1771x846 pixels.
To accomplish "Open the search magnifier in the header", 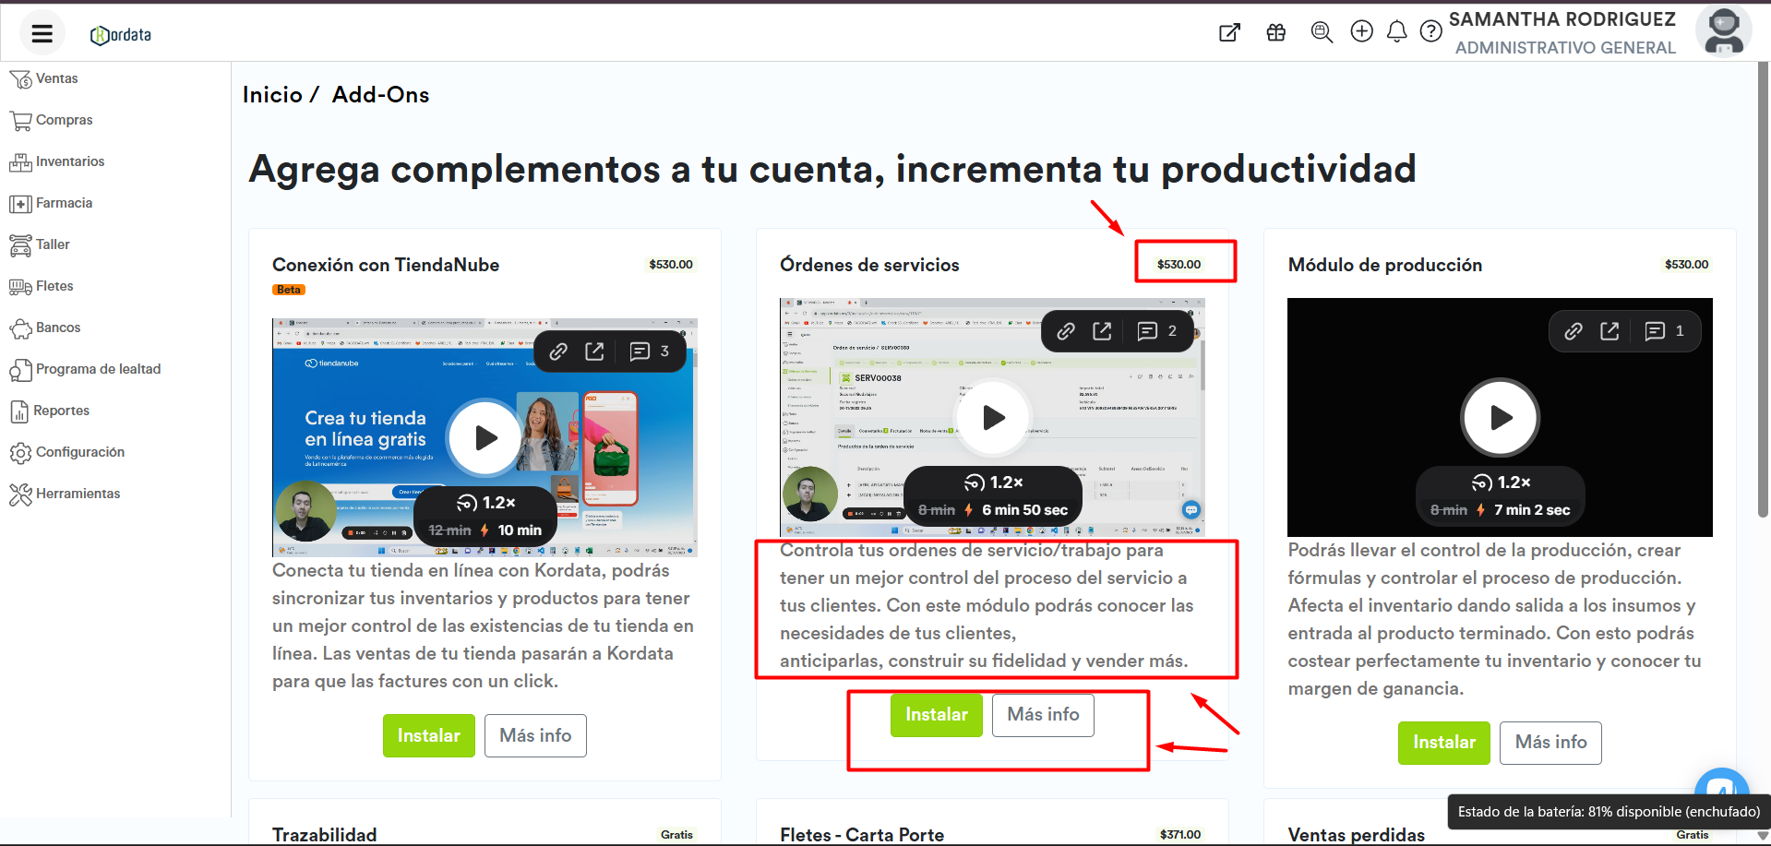I will (1322, 32).
